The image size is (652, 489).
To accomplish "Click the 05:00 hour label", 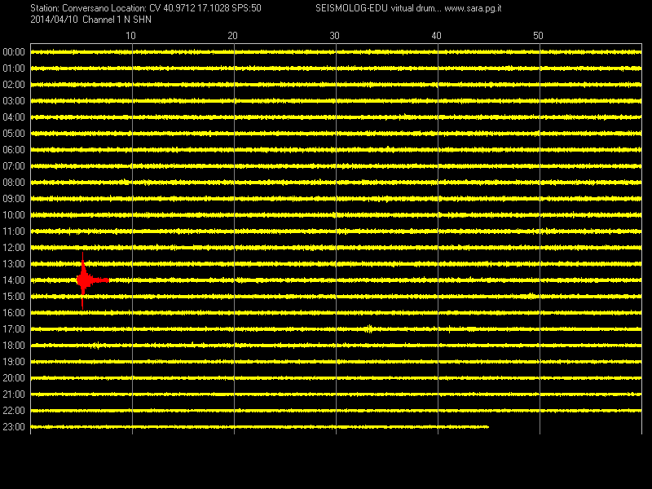I will (14, 134).
